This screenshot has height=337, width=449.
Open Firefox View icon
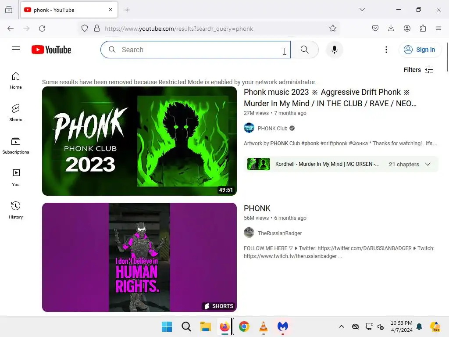pyautogui.click(x=9, y=10)
